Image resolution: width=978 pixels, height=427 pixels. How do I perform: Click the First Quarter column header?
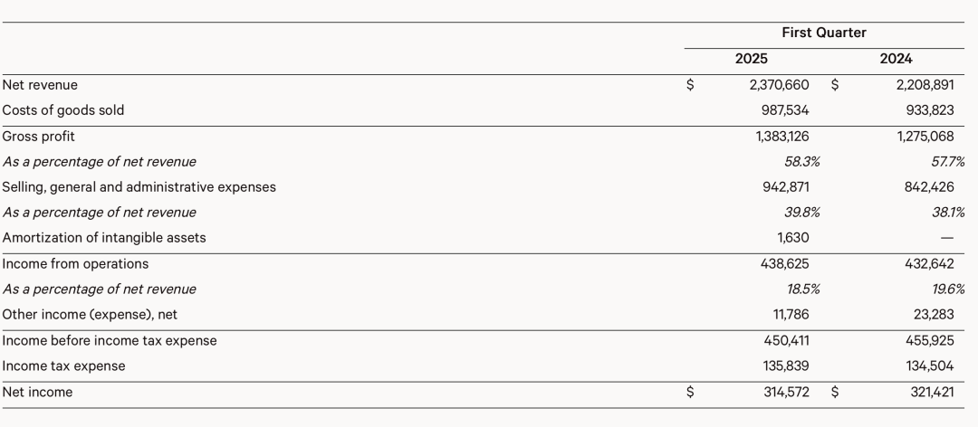point(824,33)
